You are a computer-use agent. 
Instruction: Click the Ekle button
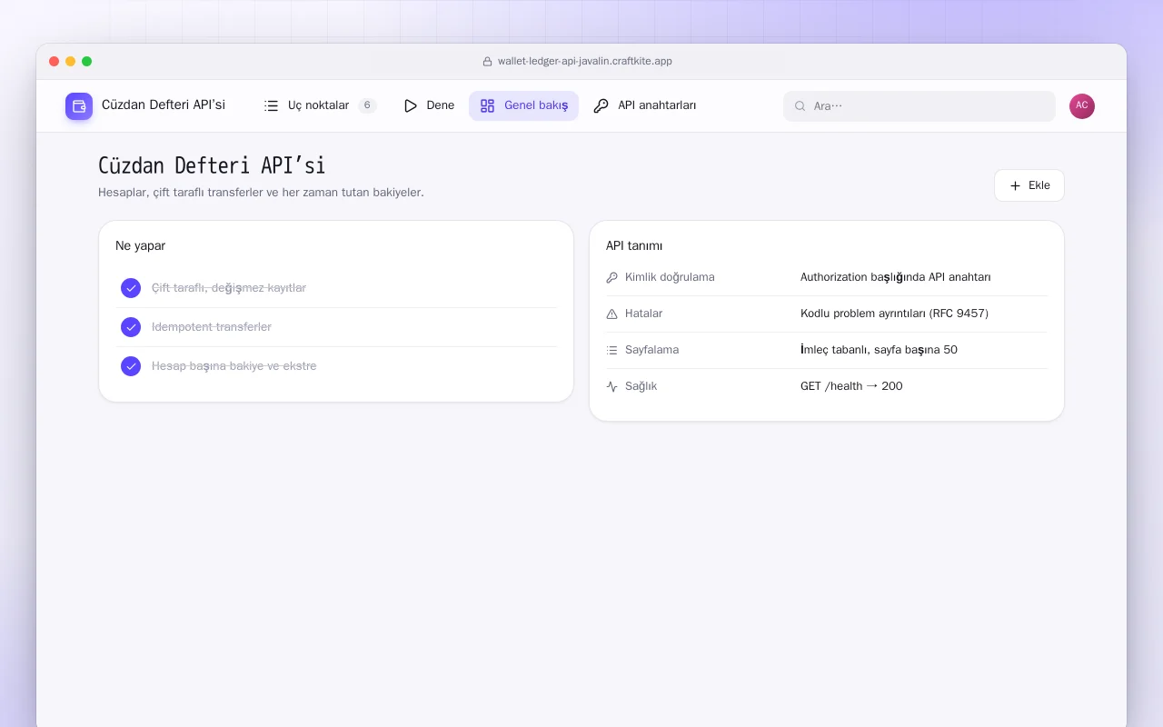coord(1029,185)
